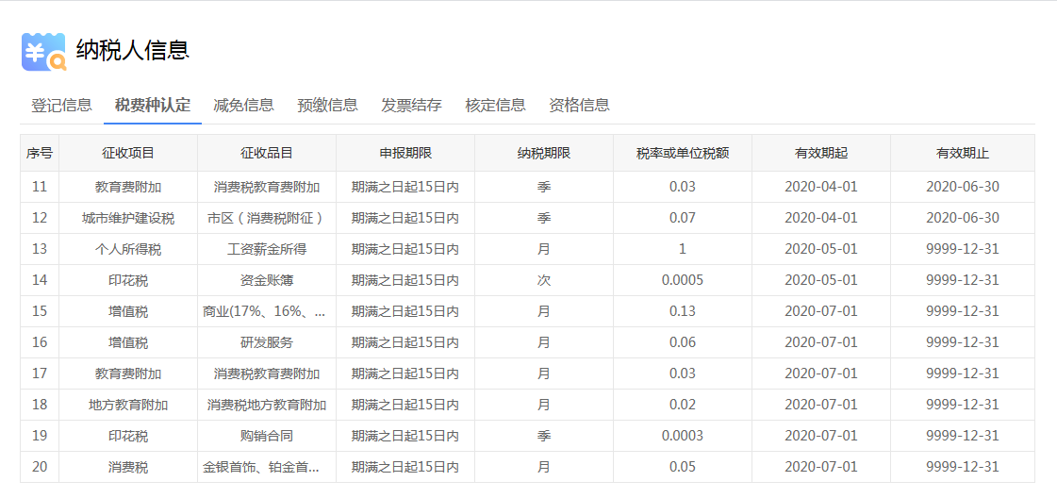The width and height of the screenshot is (1057, 498).
Task: Switch to the 登记信息 tab
Action: tap(61, 105)
